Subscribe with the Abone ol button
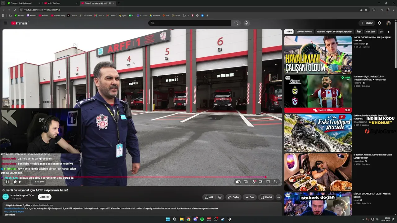 45,197
